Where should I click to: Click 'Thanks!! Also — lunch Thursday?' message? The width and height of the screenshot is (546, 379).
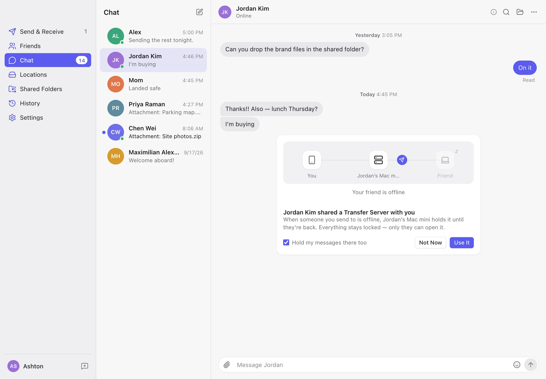271,109
